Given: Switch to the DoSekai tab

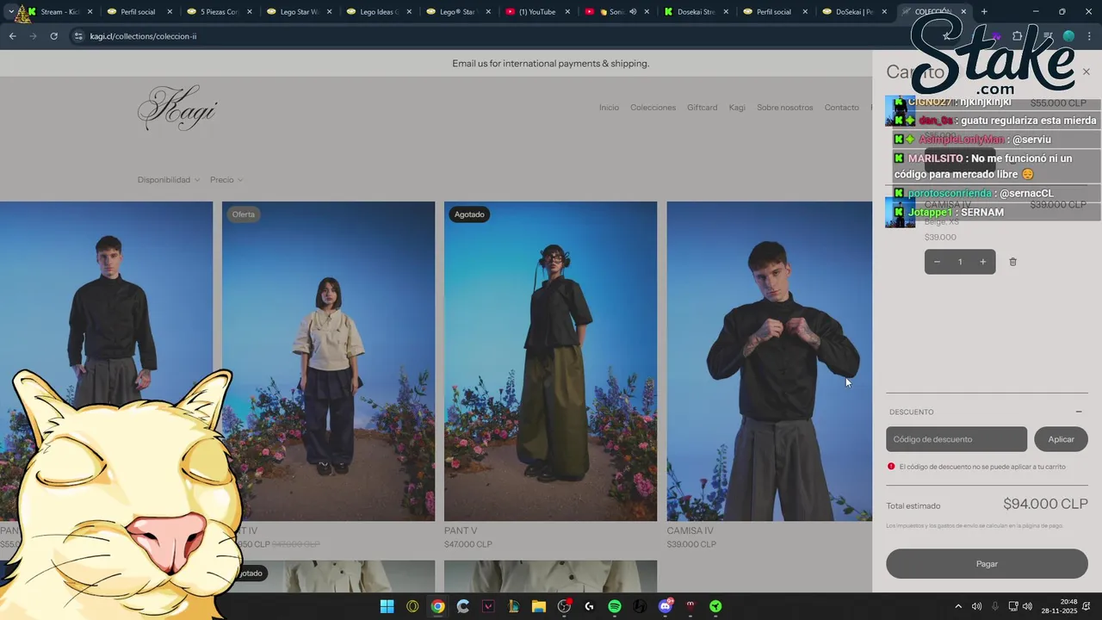Looking at the screenshot, I should [x=855, y=12].
